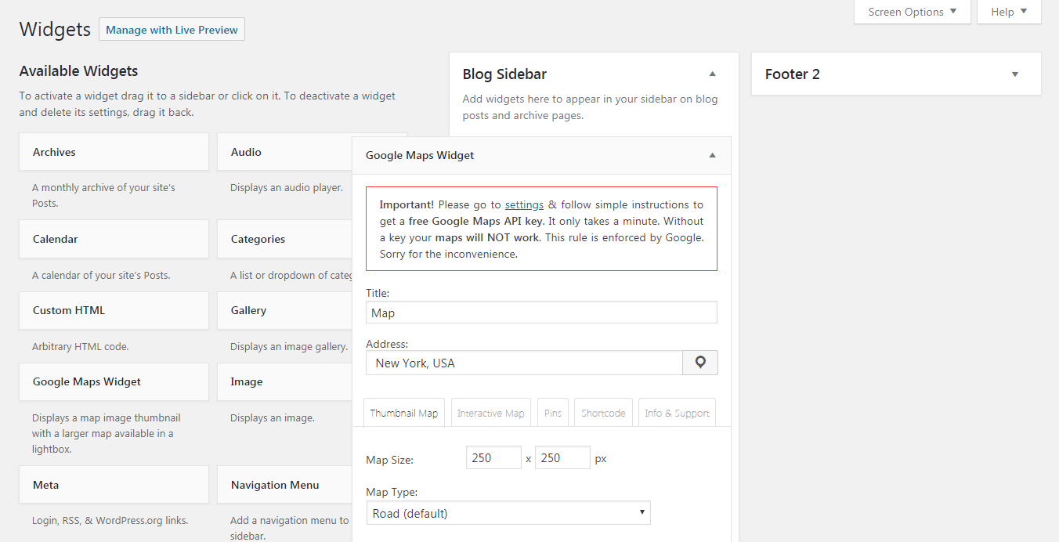Open Screen Options dropdown
Viewport: 1059px width, 542px height.
point(912,12)
